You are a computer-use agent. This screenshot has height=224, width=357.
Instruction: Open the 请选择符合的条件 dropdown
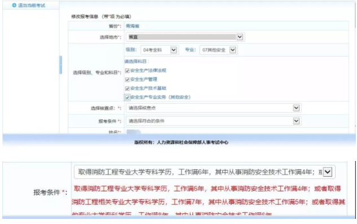pos(213,121)
